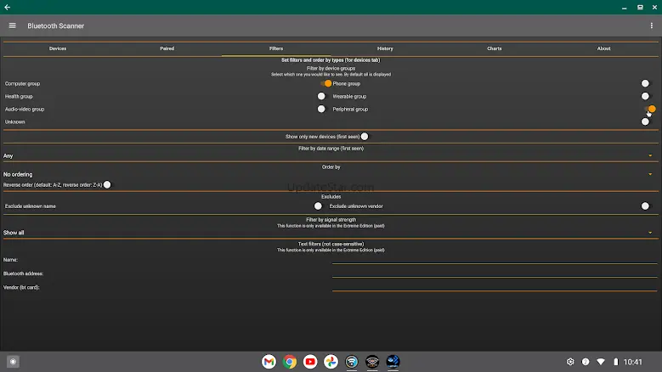Switch to the History tab
Screen dimensions: 662x372
(385, 48)
